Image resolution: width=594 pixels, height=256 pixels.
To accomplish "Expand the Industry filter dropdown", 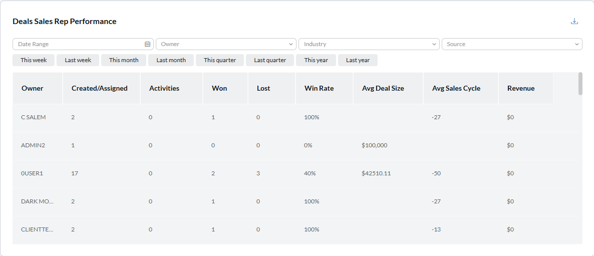I will click(x=369, y=44).
